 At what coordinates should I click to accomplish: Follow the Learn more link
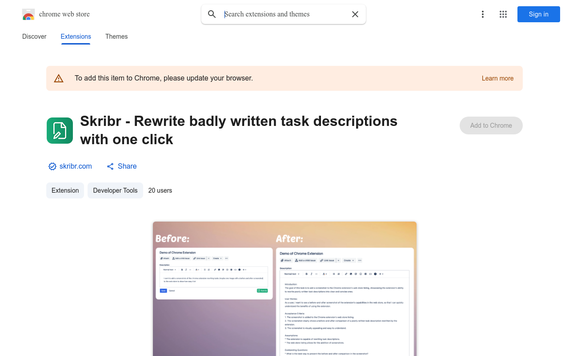pyautogui.click(x=497, y=78)
